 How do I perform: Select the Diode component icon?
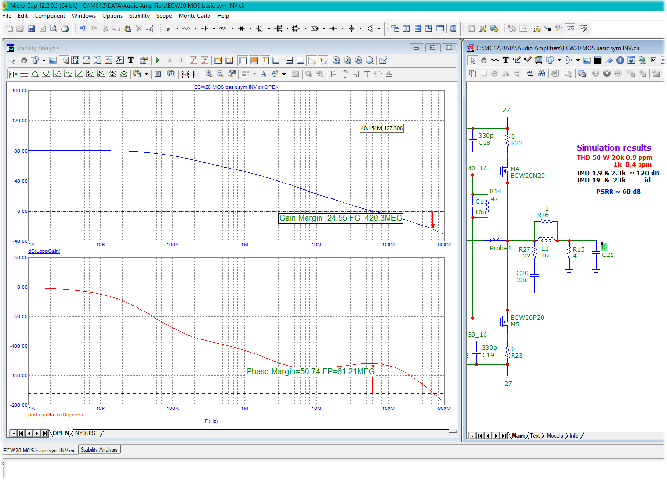coord(241,28)
